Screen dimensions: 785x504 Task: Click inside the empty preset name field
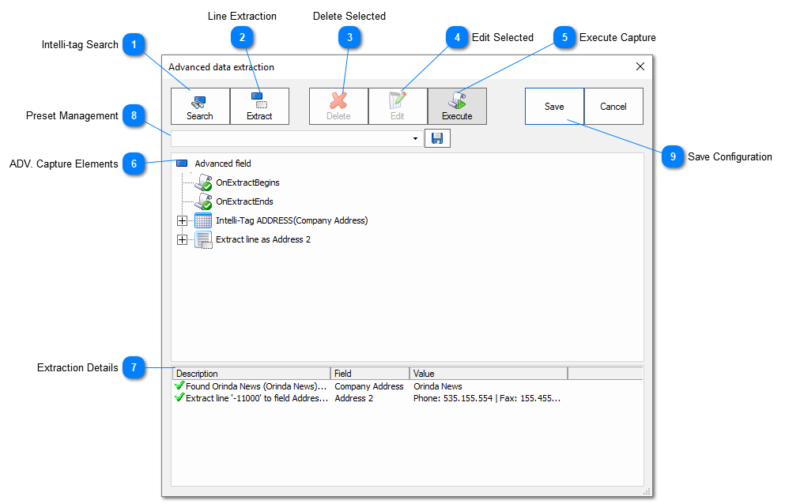pos(292,137)
